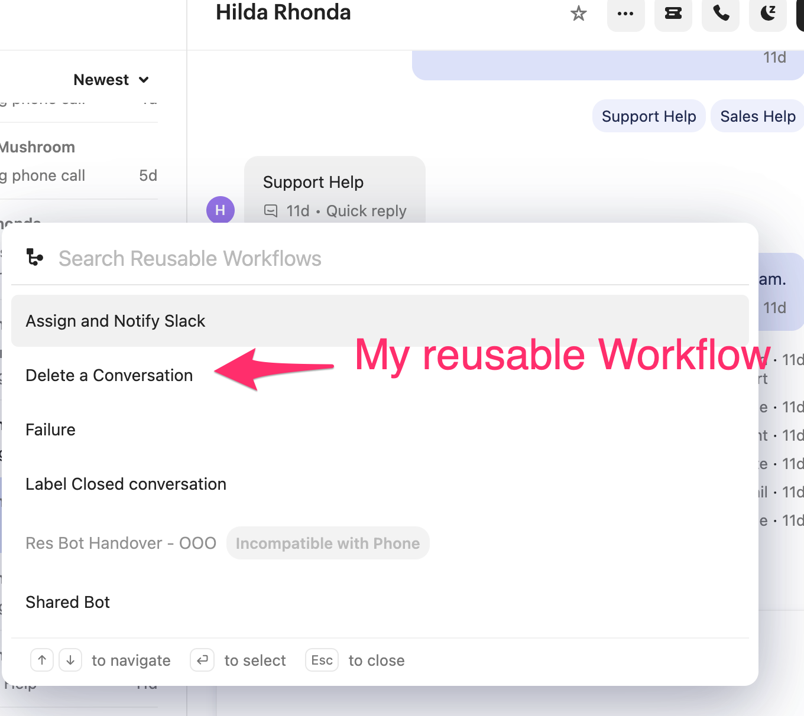Click the Esc key to close
Image resolution: width=804 pixels, height=716 pixels.
322,660
